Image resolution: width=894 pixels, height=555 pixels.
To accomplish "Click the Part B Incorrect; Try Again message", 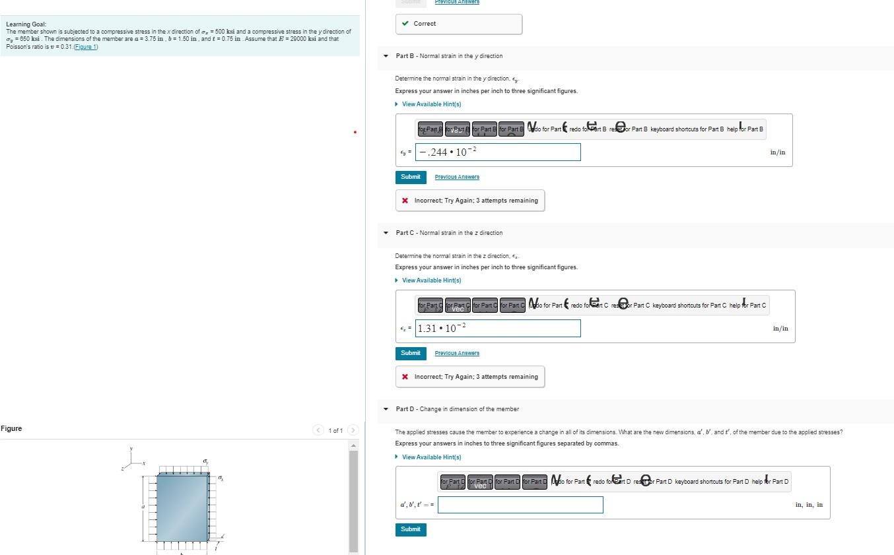I will (x=470, y=201).
